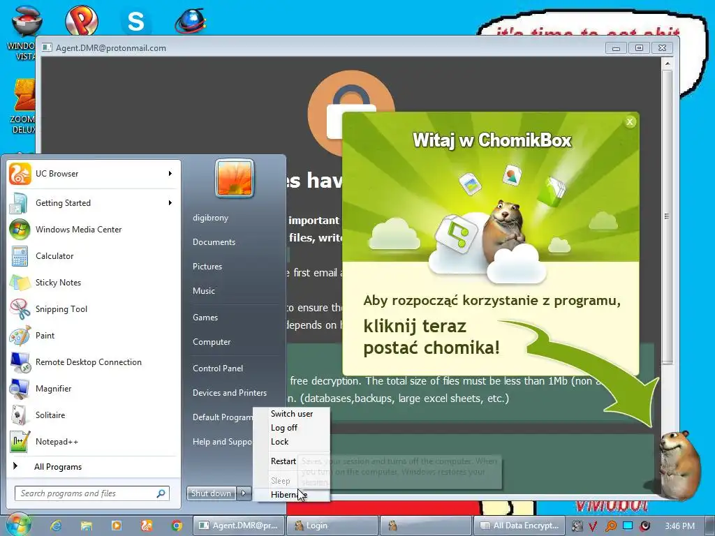Open Google Chrome from the taskbar
The image size is (715, 536).
tap(177, 526)
